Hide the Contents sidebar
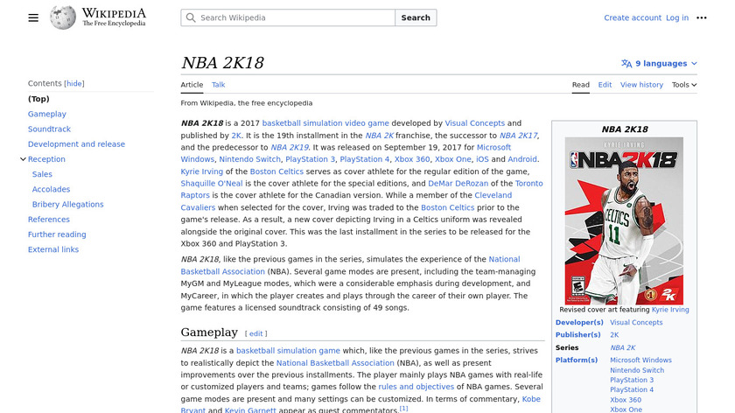The image size is (735, 413). point(74,83)
